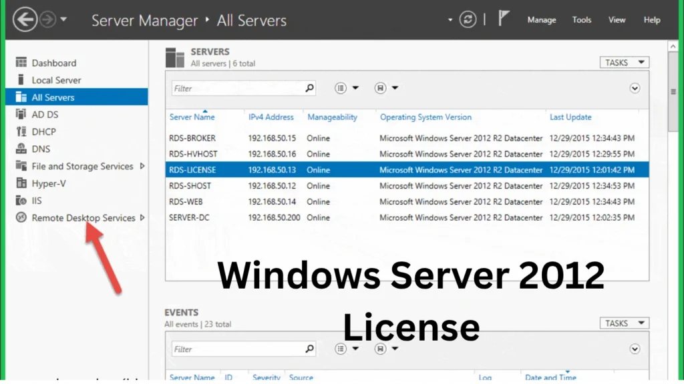The image size is (684, 384).
Task: Open the TASKS menu for Events
Action: (623, 322)
